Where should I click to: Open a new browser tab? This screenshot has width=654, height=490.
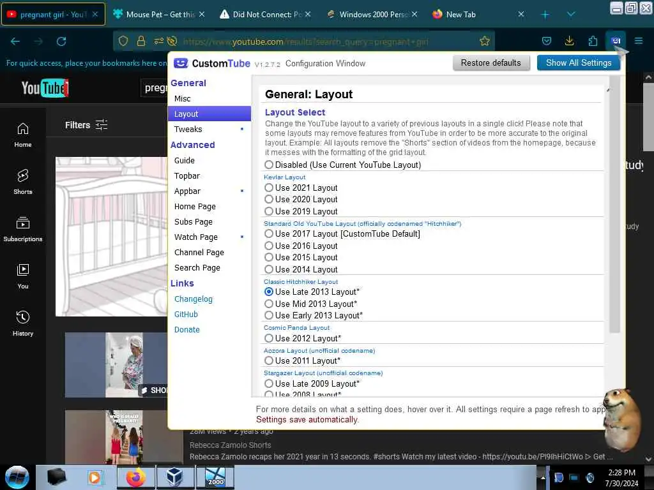coord(545,15)
